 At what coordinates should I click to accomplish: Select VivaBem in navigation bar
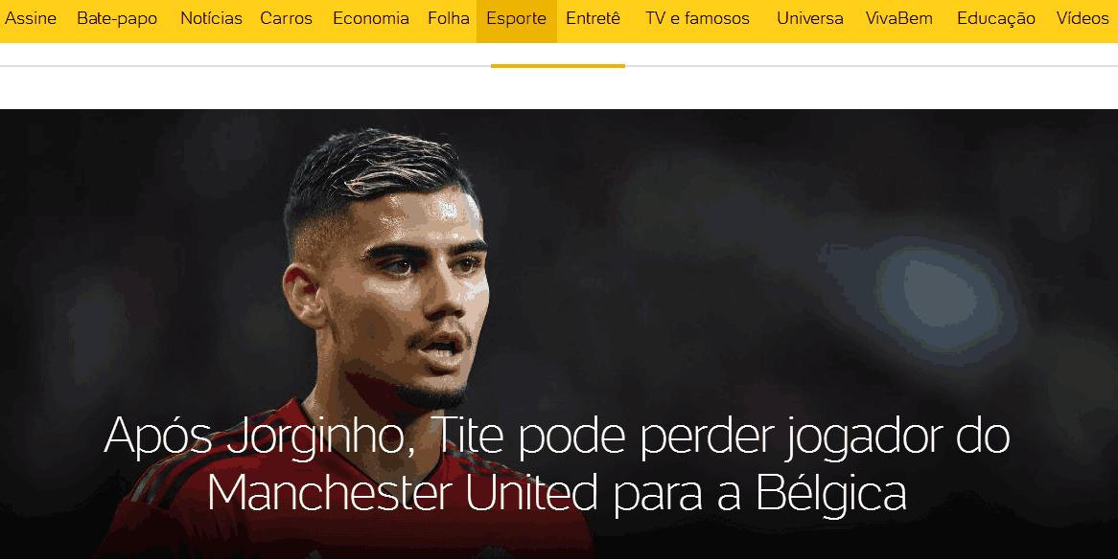pos(899,18)
